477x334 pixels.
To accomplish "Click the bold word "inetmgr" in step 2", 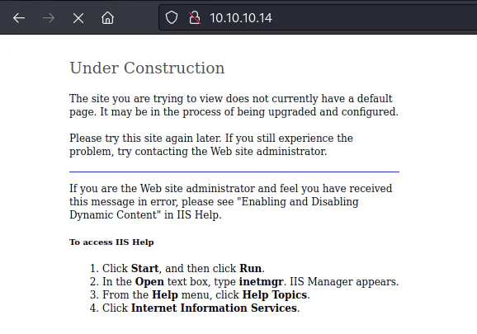I will [x=262, y=282].
